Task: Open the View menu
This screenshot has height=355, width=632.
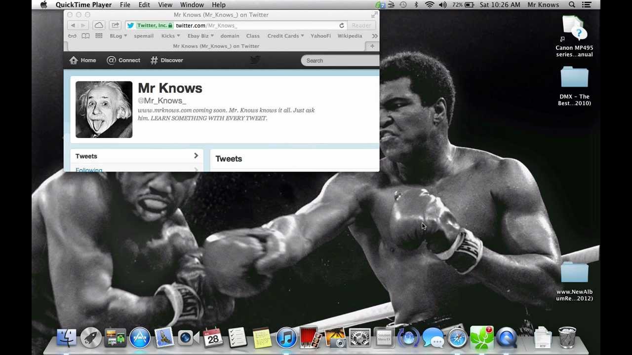Action: click(x=165, y=5)
